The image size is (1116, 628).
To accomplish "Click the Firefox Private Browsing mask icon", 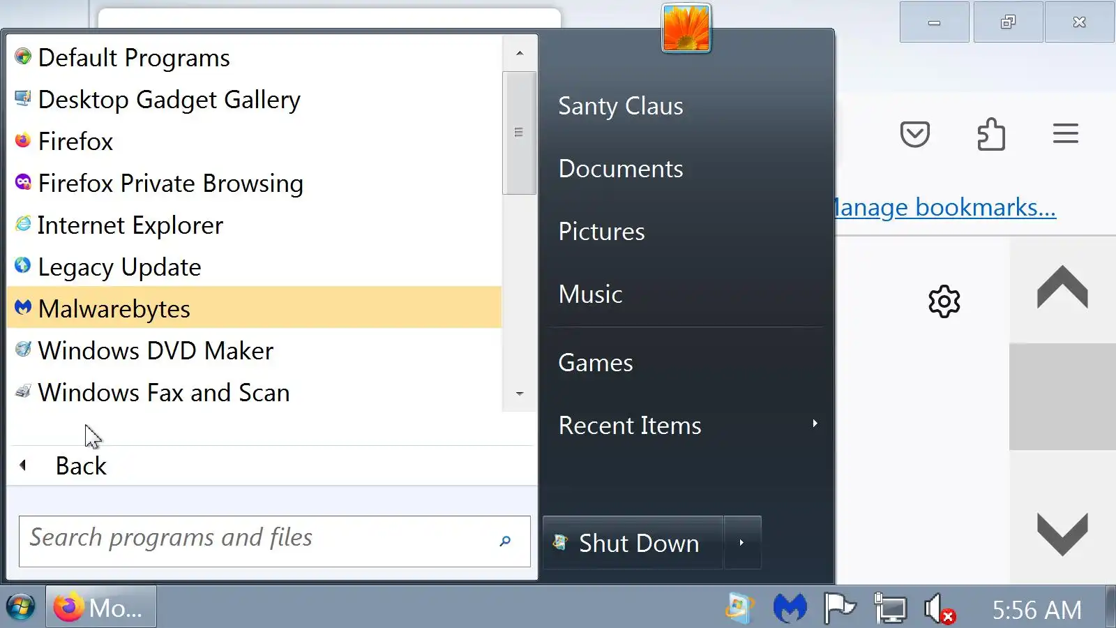I will (23, 182).
